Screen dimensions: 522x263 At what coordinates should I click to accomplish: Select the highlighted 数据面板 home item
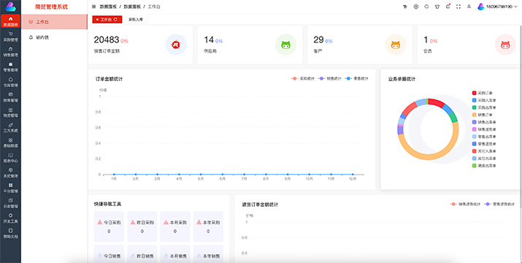[x=11, y=21]
